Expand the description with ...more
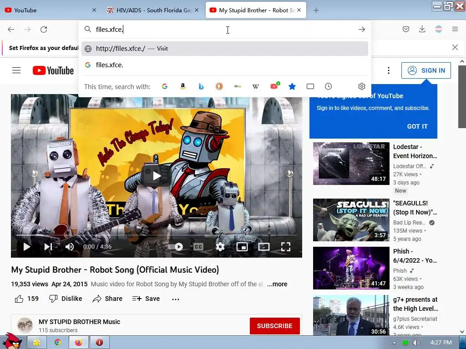This screenshot has height=349, width=466. click(x=277, y=284)
